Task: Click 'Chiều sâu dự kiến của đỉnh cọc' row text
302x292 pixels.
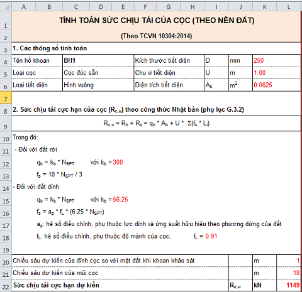Action: (x=104, y=261)
